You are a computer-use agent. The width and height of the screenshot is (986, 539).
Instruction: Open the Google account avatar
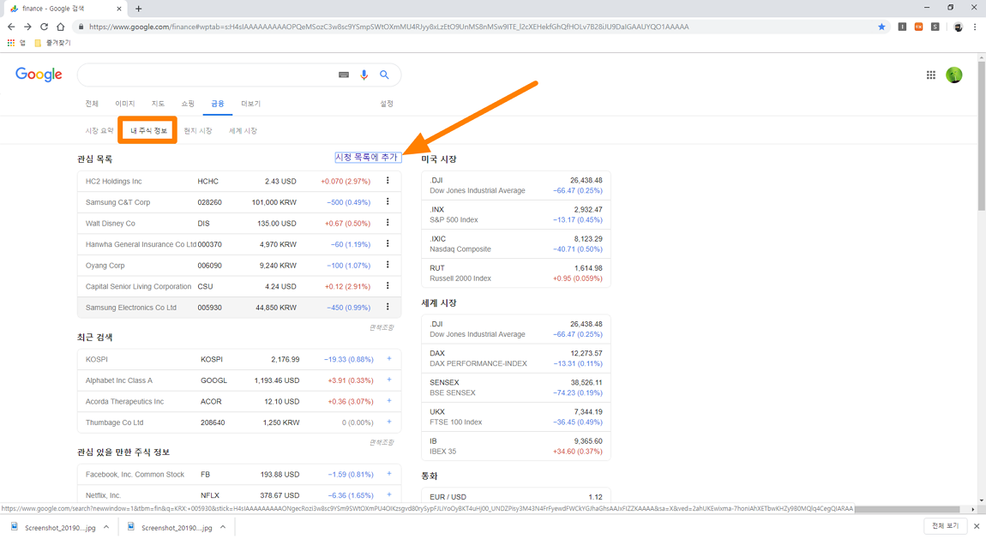coord(954,75)
